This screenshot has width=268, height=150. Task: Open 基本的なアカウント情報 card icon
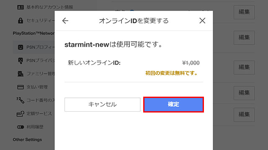(x=21, y=7)
